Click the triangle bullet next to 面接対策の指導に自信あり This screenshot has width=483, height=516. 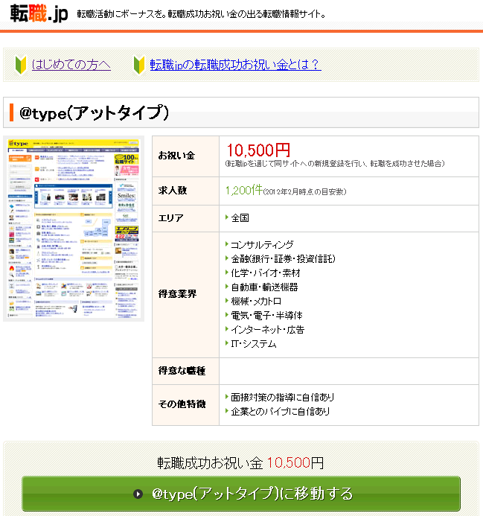(x=226, y=397)
